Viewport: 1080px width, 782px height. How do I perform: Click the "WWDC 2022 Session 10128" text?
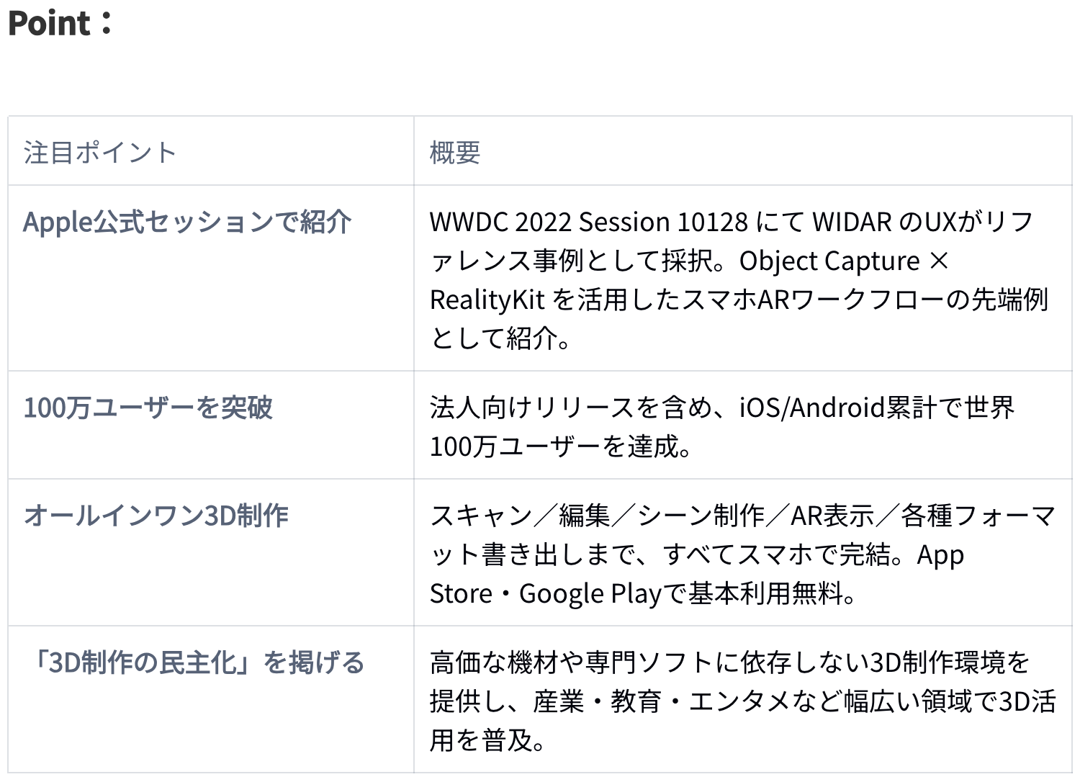click(x=588, y=222)
